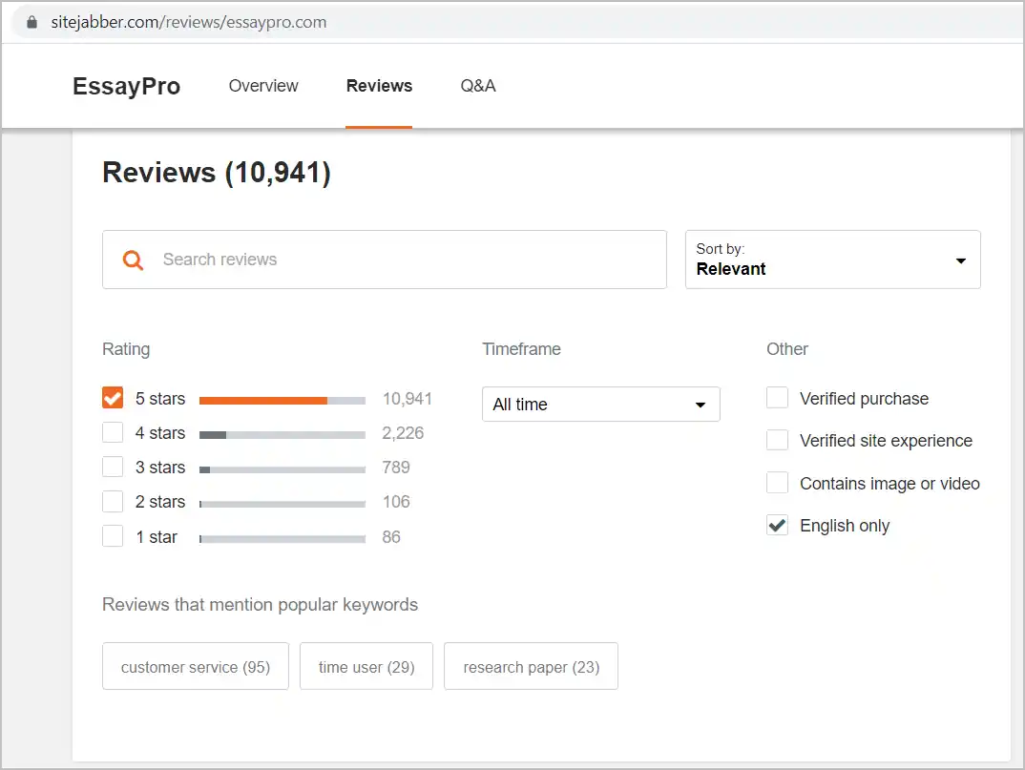Viewport: 1025px width, 770px height.
Task: Click the 86 one-star count
Action: coord(391,536)
